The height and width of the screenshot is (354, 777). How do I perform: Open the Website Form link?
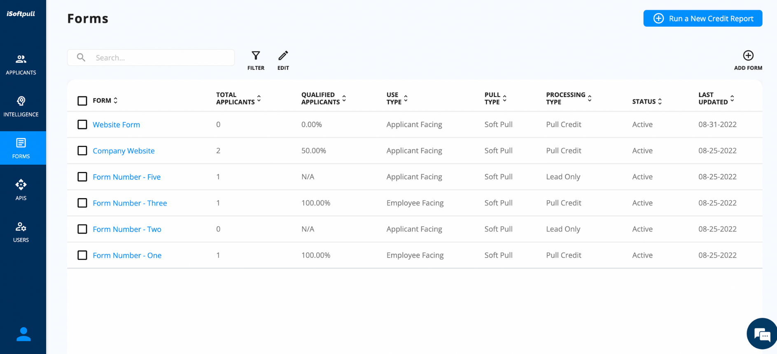click(116, 125)
